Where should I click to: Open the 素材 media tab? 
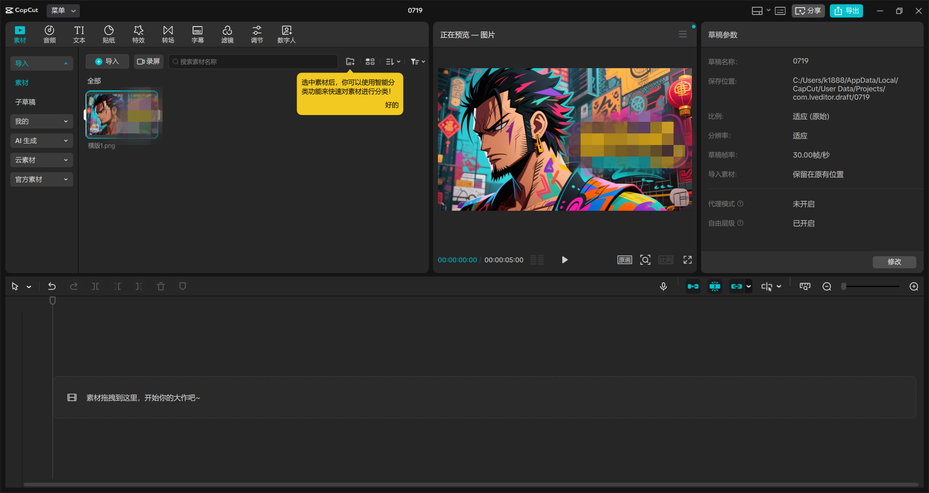click(20, 34)
